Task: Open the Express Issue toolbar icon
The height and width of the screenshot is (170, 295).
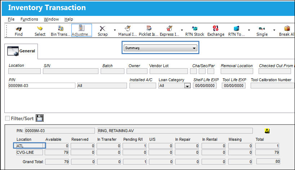Action: coord(169,28)
